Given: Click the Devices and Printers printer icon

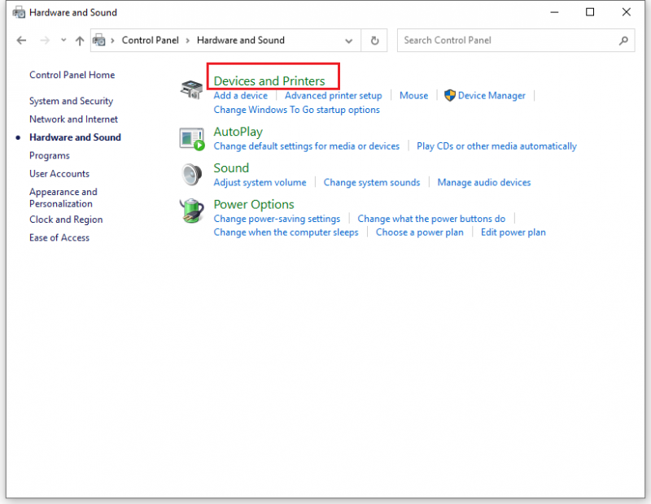Looking at the screenshot, I should point(191,89).
